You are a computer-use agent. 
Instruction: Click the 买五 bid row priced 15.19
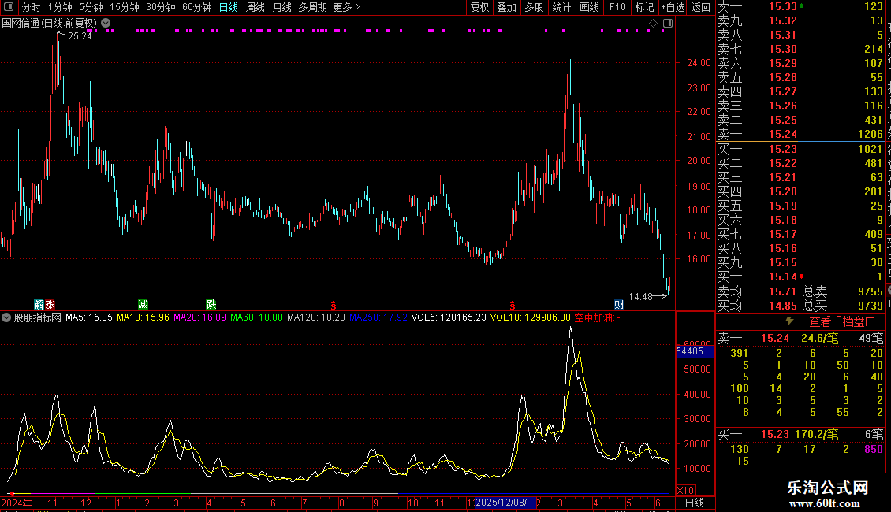800,206
